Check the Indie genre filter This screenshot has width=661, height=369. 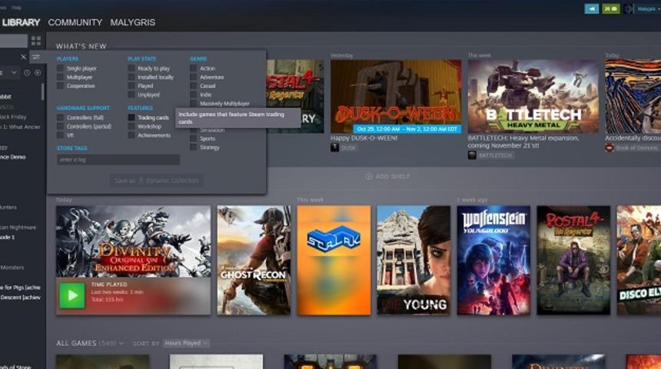pyautogui.click(x=194, y=95)
